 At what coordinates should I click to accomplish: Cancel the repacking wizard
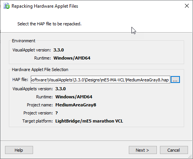click(x=174, y=150)
